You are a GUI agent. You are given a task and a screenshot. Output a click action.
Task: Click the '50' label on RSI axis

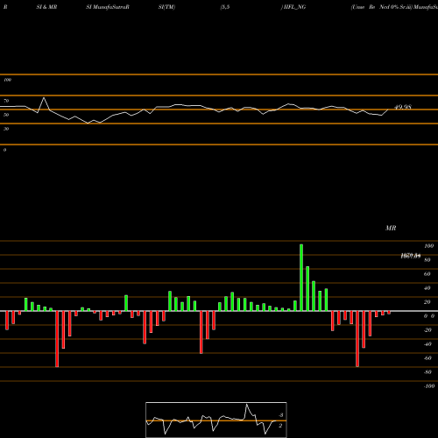click(6, 115)
